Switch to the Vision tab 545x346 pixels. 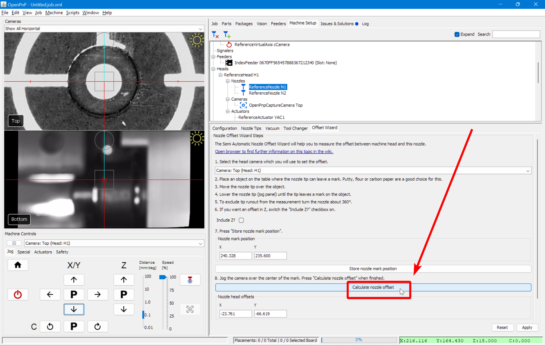click(262, 23)
